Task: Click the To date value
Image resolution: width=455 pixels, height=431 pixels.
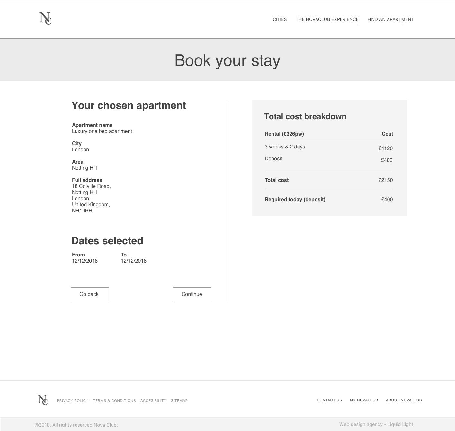Action: 134,261
